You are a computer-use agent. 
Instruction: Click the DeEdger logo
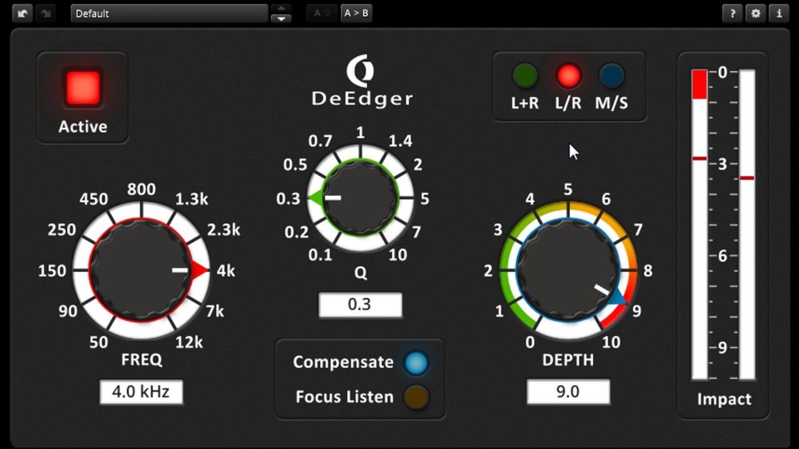click(361, 82)
